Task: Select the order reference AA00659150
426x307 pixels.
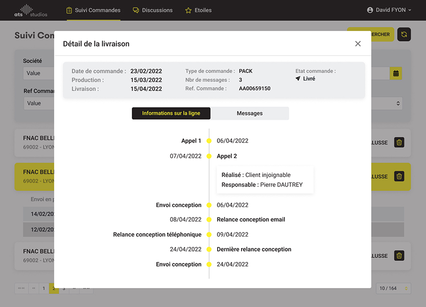Action: pos(255,88)
